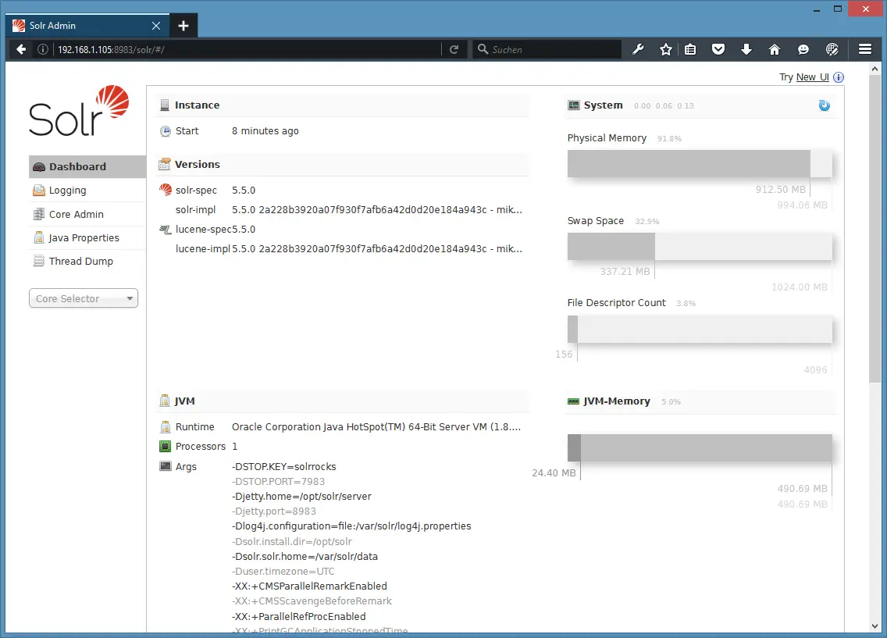
Task: Open the Pocket icon in toolbar
Action: [x=718, y=49]
